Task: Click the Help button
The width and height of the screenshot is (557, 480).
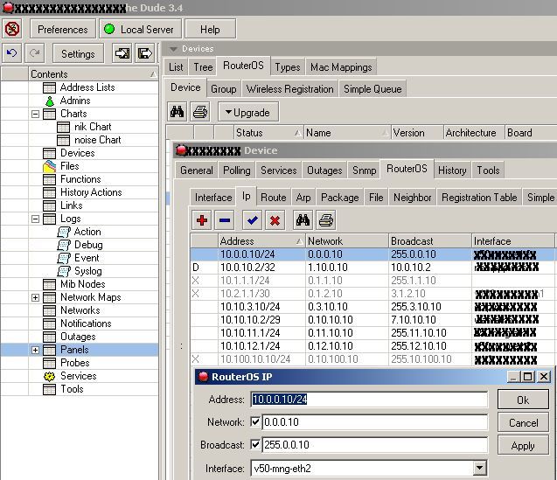Action: (x=210, y=29)
